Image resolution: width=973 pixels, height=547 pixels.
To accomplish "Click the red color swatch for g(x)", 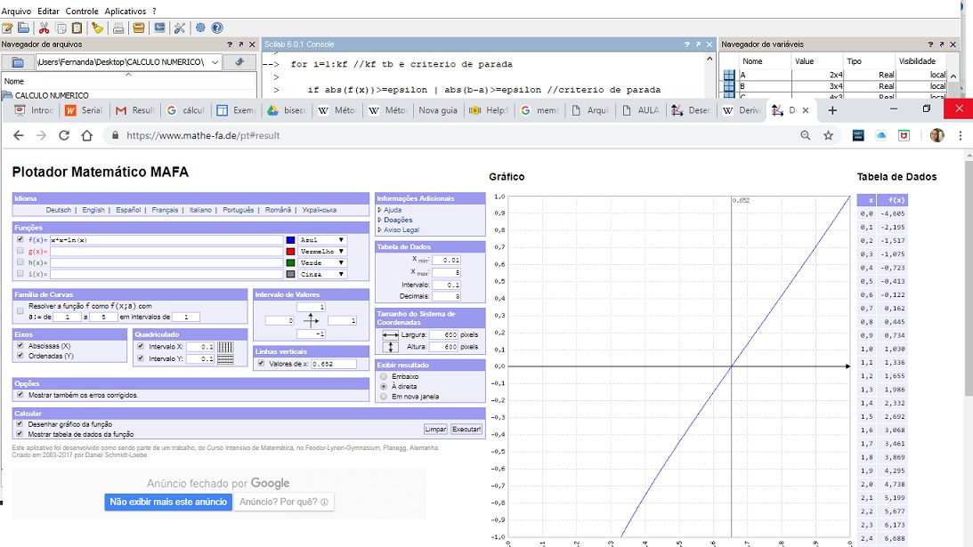I will [290, 252].
